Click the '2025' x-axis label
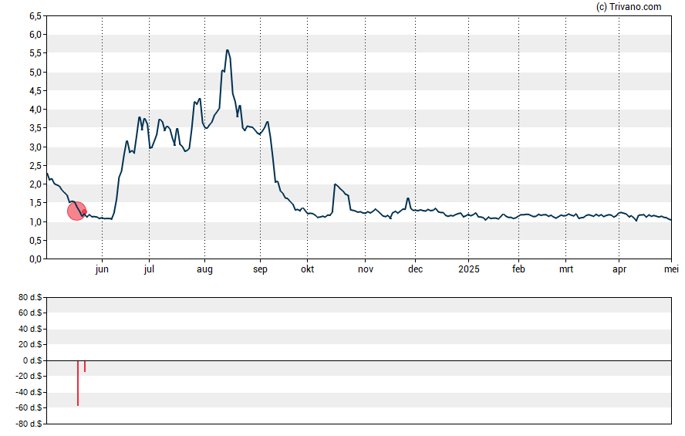Image resolution: width=685 pixels, height=436 pixels. click(469, 269)
